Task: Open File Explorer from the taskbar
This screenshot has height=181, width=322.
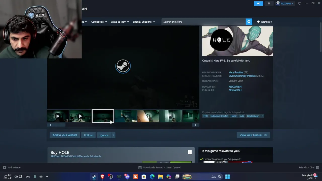Action: (x=160, y=177)
